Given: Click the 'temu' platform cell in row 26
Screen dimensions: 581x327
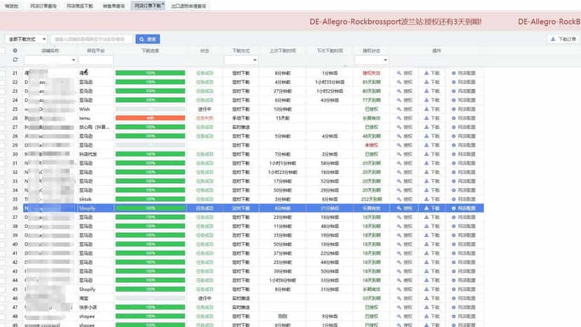Looking at the screenshot, I should point(84,119).
